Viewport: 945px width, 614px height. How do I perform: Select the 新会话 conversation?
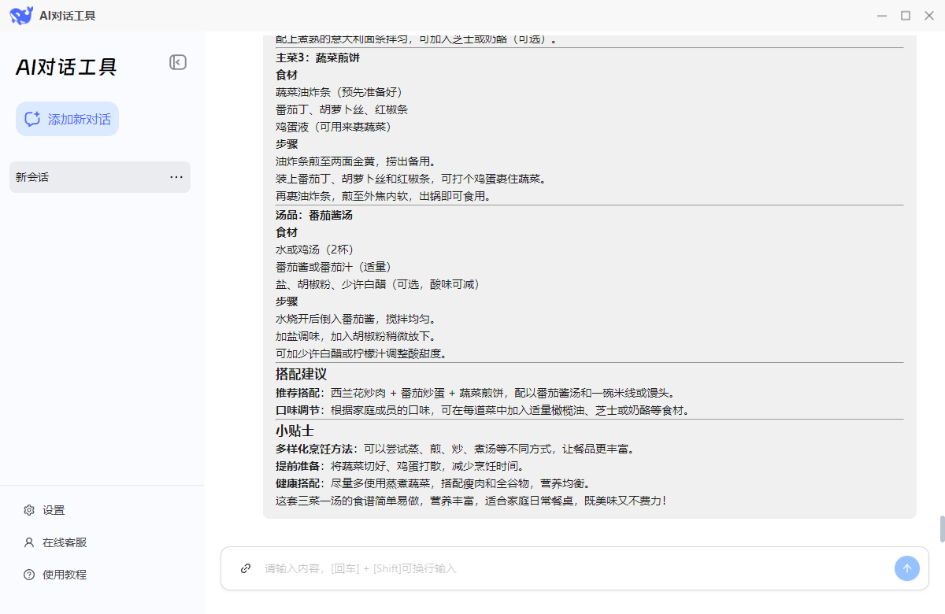tap(100, 177)
